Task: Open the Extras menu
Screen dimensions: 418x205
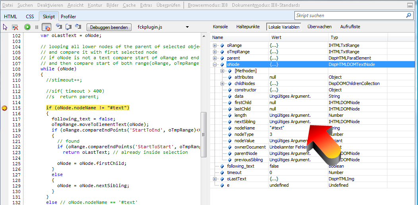Action: (146, 5)
